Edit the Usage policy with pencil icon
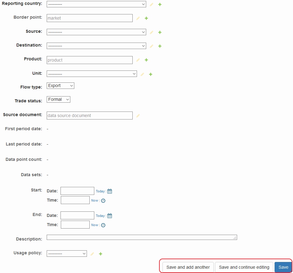293x273 pixels. click(x=92, y=254)
